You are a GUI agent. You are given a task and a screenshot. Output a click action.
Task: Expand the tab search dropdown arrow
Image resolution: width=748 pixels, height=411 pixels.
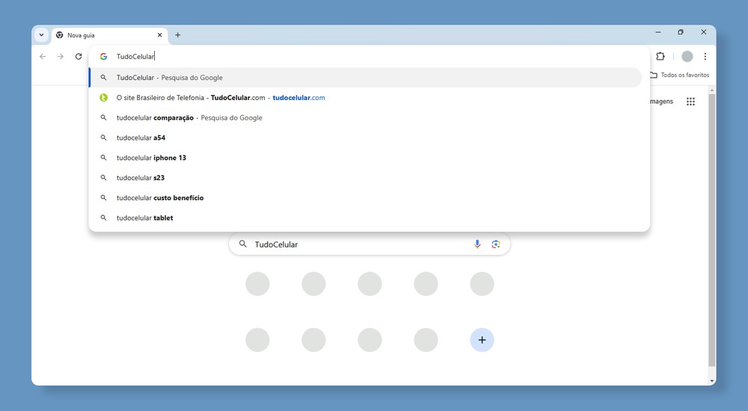(x=41, y=35)
